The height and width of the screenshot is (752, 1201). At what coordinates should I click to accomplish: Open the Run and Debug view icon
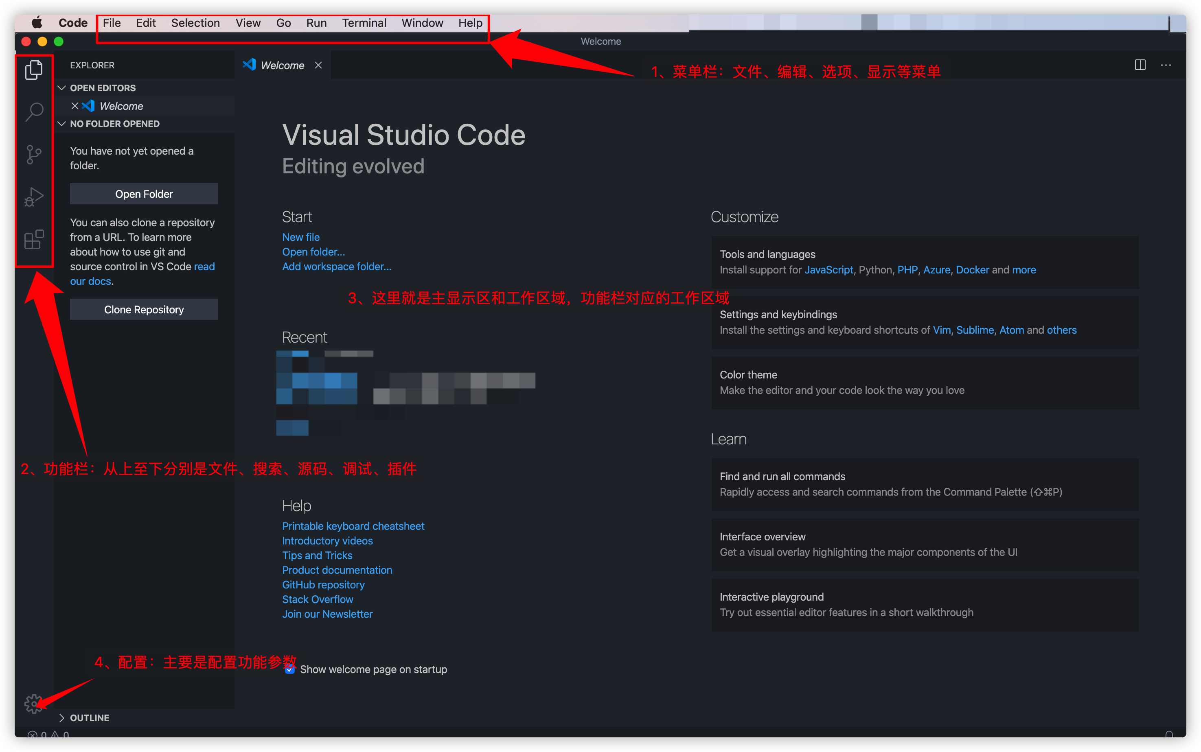pos(34,197)
